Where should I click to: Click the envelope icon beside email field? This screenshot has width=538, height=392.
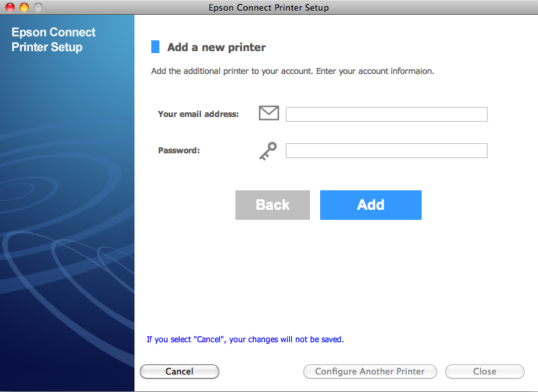(x=268, y=114)
